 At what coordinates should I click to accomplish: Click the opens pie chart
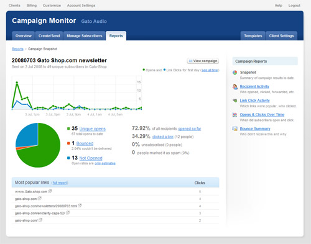(x=38, y=145)
